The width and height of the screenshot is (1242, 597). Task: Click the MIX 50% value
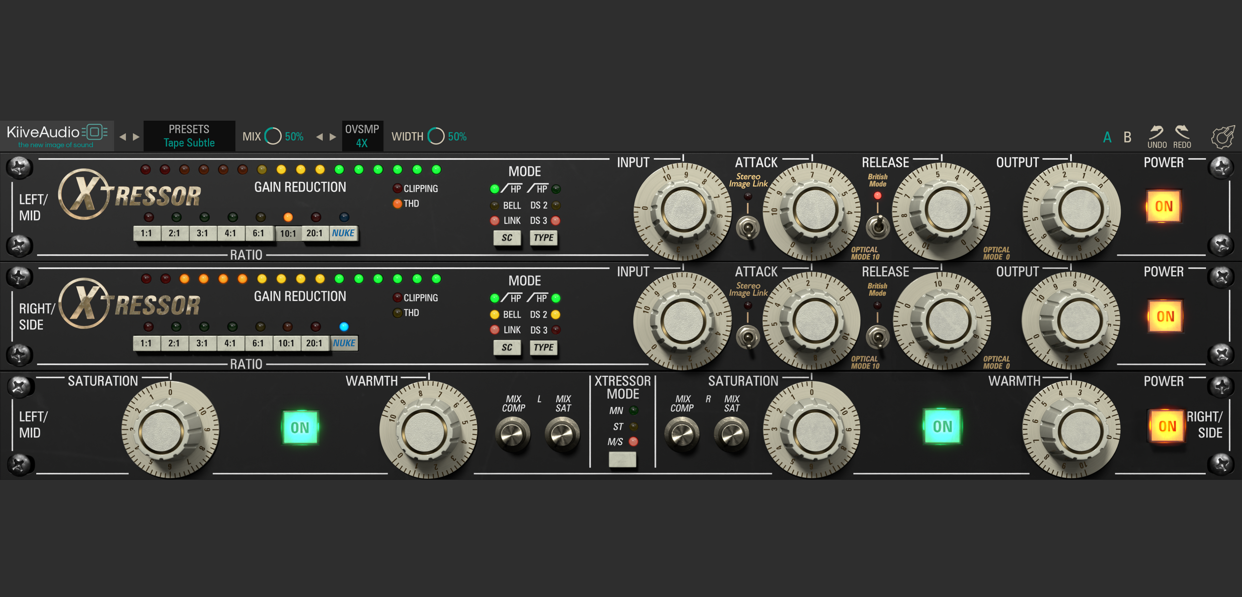point(294,137)
